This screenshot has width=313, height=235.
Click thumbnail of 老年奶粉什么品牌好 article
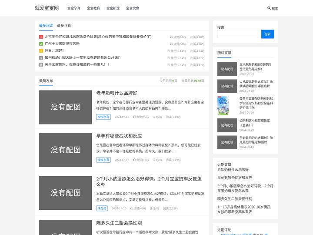(x=66, y=107)
